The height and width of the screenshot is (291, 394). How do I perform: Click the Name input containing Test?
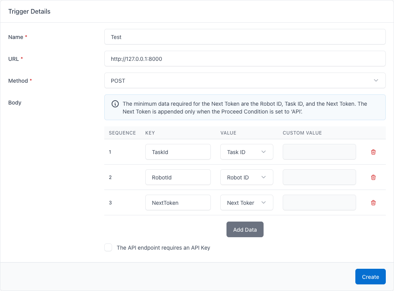click(245, 37)
